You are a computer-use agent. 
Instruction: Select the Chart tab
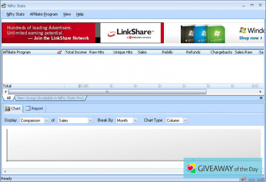pos(13,108)
